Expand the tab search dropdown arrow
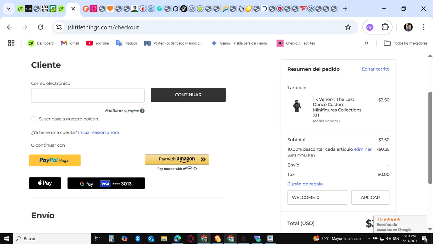The image size is (433, 244). tap(9, 9)
